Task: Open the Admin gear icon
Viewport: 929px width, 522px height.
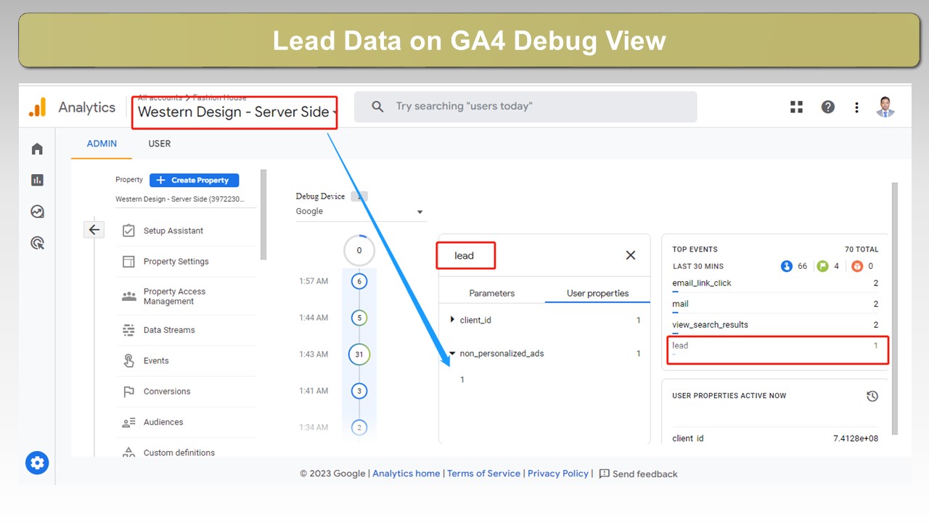Action: tap(37, 463)
